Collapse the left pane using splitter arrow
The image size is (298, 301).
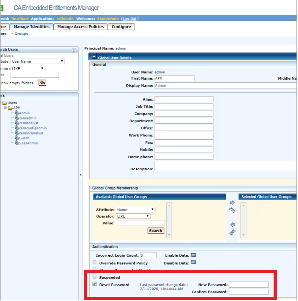pyautogui.click(x=80, y=175)
